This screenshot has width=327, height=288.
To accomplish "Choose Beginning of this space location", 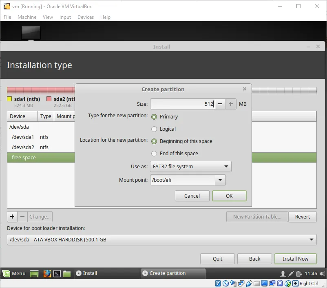I will click(154, 141).
